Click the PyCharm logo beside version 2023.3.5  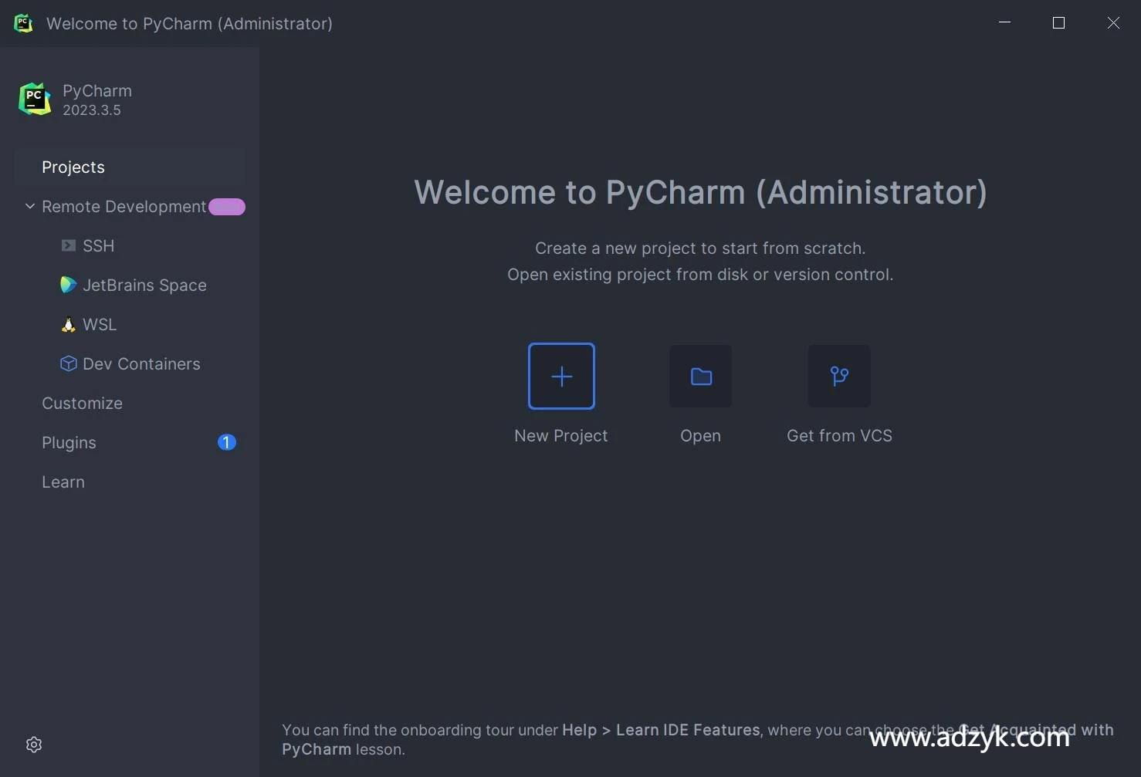click(x=35, y=99)
